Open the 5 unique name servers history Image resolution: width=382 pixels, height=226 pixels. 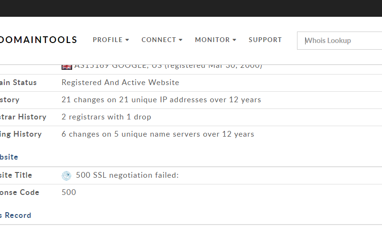[x=158, y=134]
